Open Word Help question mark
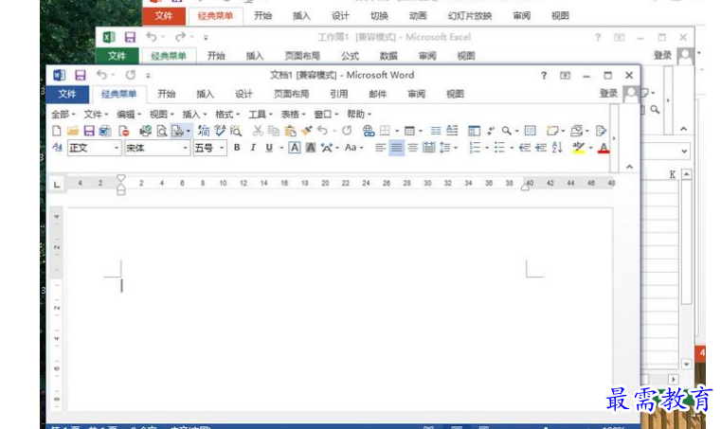Image resolution: width=721 pixels, height=429 pixels. point(544,76)
